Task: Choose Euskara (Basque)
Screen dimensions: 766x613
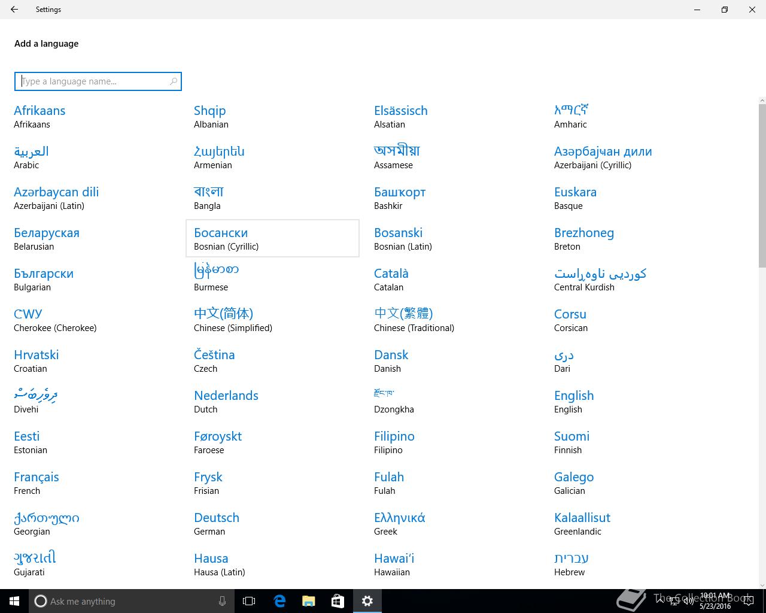Action: [633, 198]
